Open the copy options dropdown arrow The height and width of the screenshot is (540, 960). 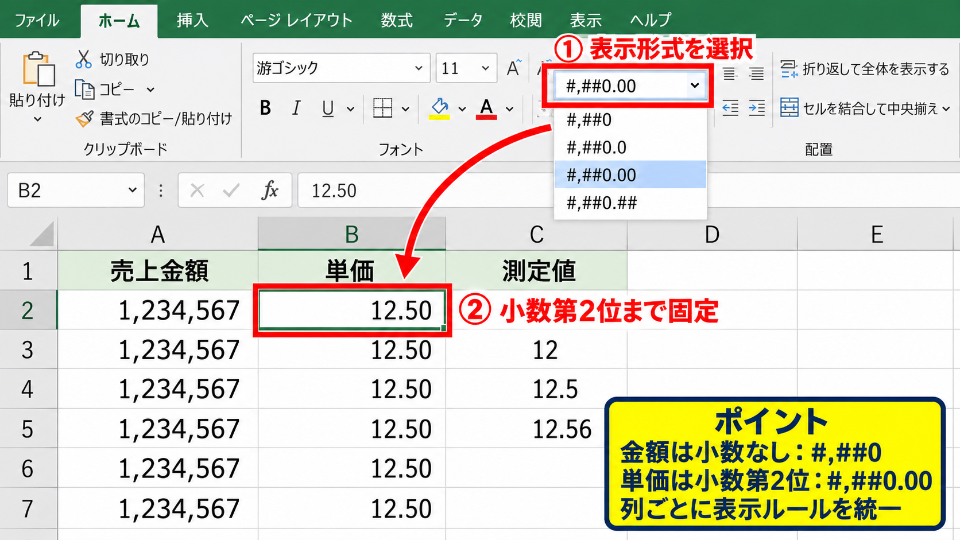pos(150,90)
